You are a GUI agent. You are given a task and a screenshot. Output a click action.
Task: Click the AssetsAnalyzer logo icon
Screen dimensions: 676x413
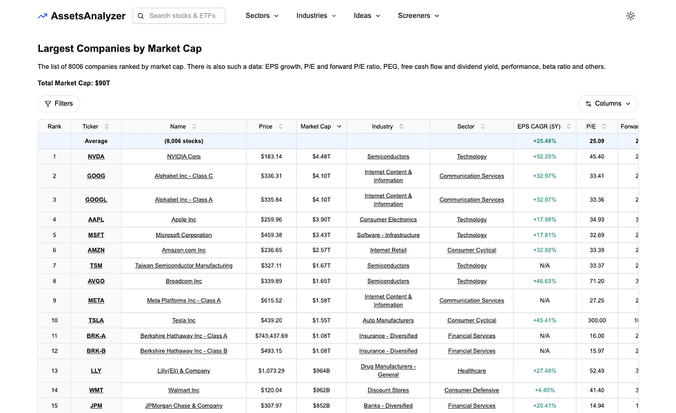(41, 15)
